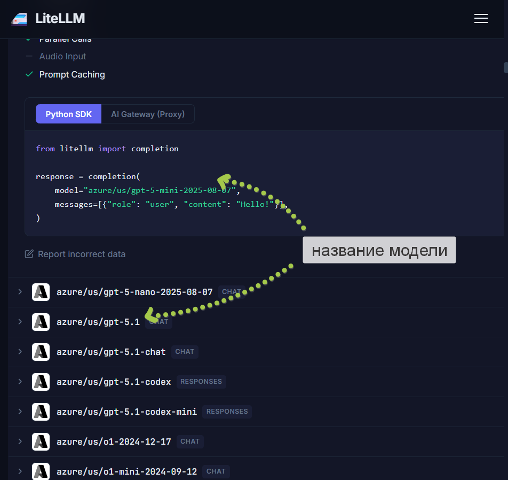Click the Azure icon of azure/us/gpt-5.1
The width and height of the screenshot is (508, 480).
tap(41, 322)
